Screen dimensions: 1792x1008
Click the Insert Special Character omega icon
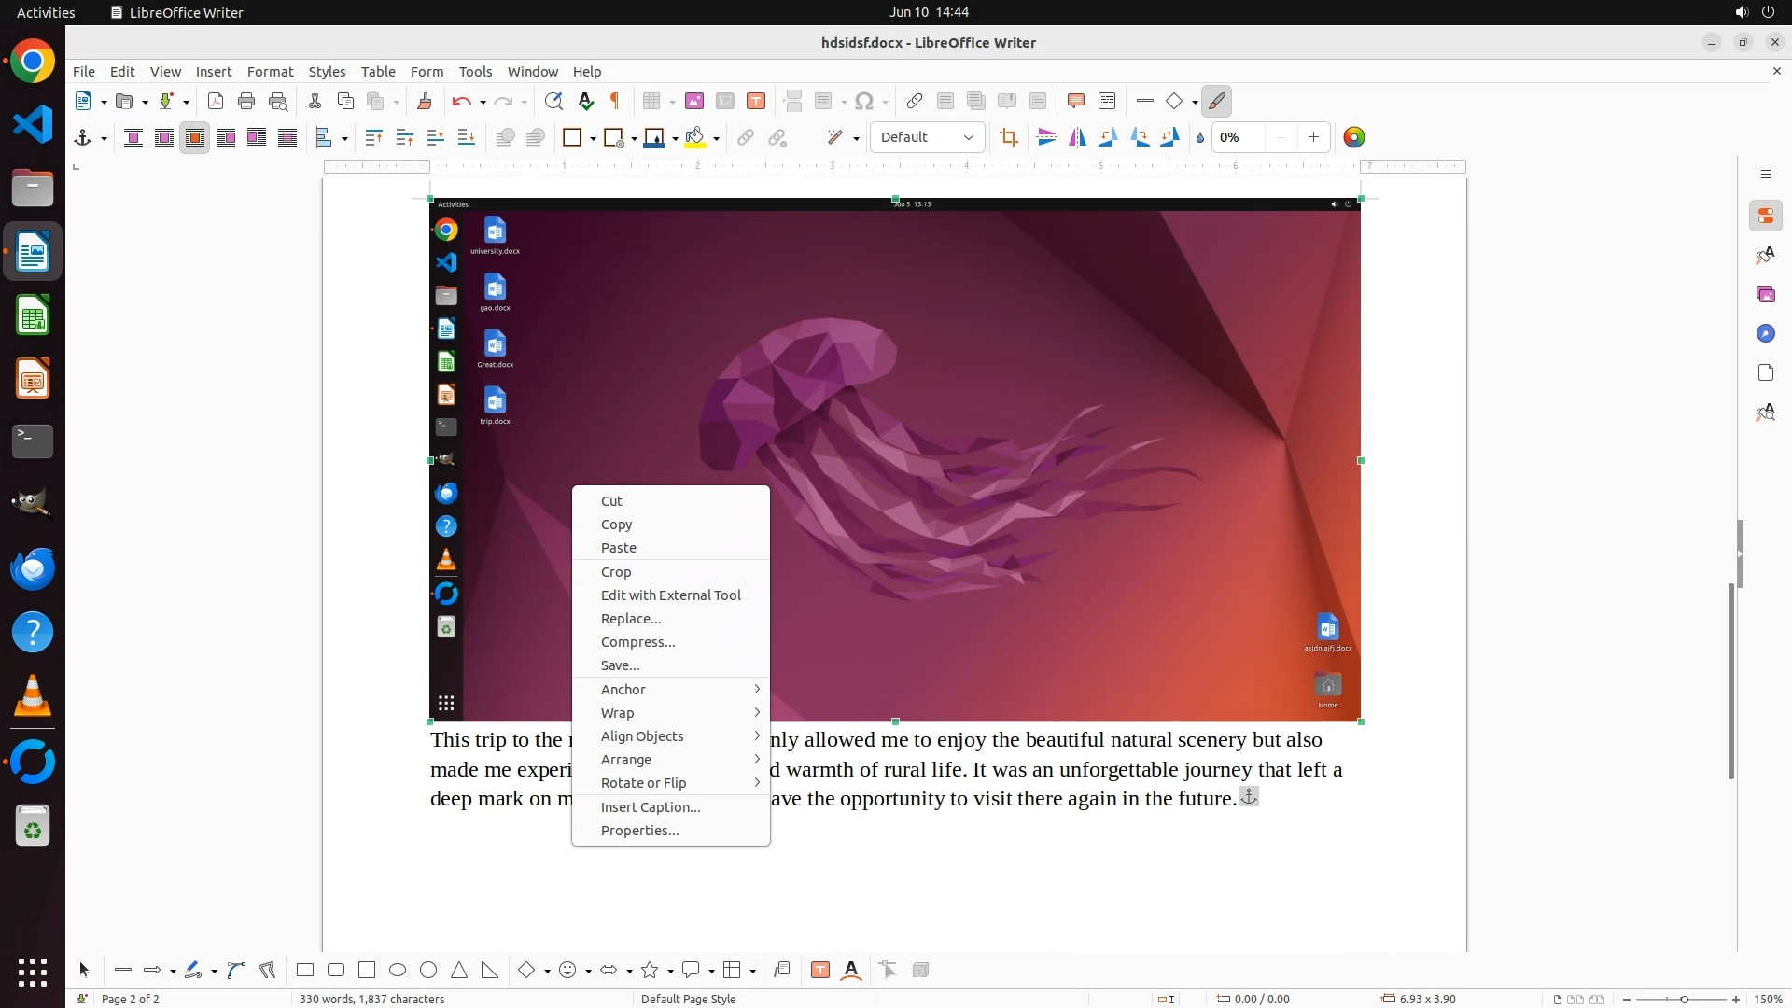point(864,102)
